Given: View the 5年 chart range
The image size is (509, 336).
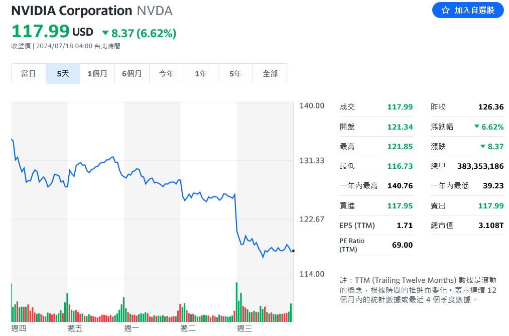Looking at the screenshot, I should (235, 74).
